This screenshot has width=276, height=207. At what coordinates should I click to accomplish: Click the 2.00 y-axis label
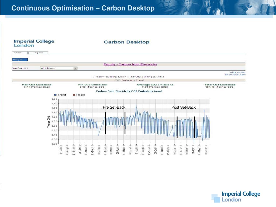click(54, 99)
